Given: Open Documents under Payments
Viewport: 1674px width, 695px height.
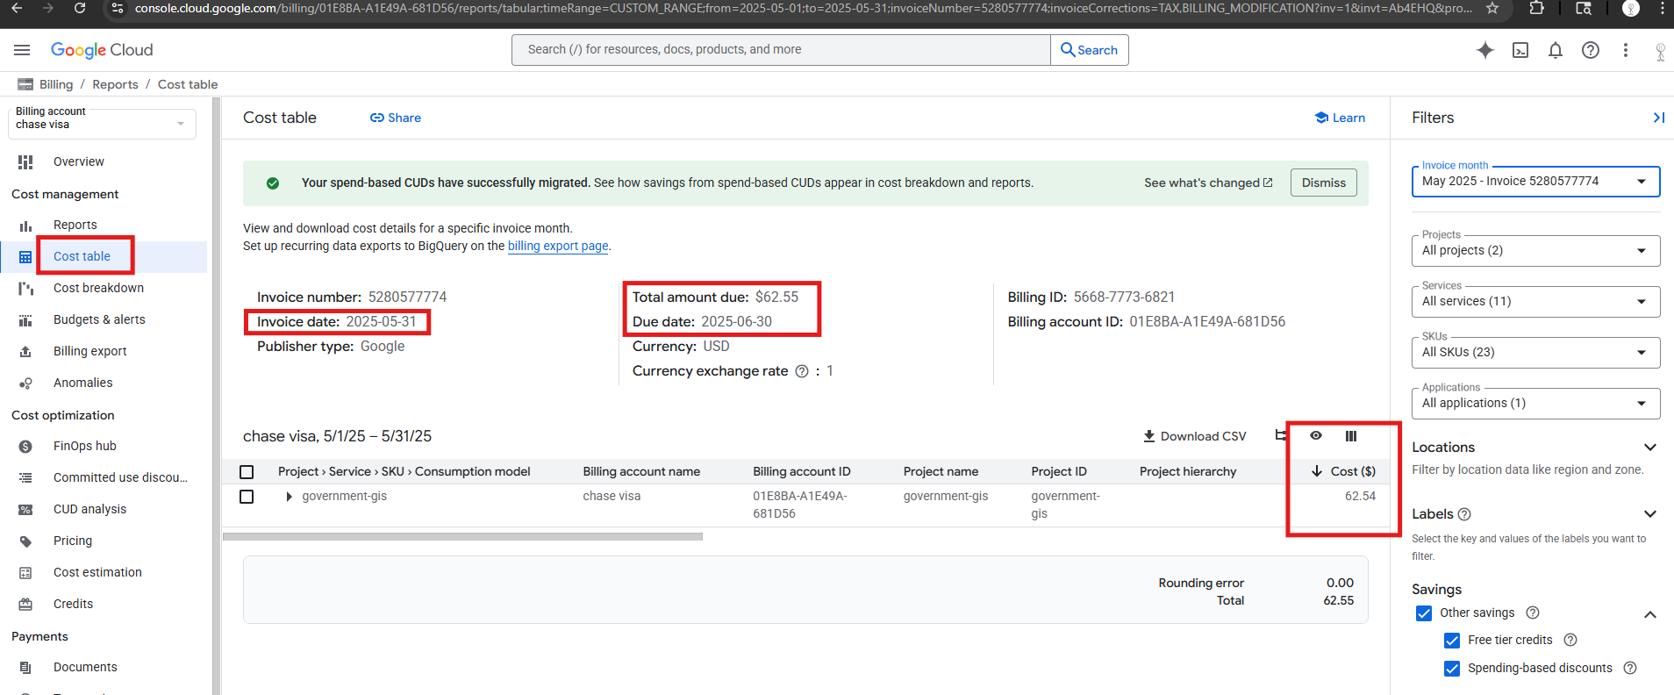Looking at the screenshot, I should tap(85, 667).
